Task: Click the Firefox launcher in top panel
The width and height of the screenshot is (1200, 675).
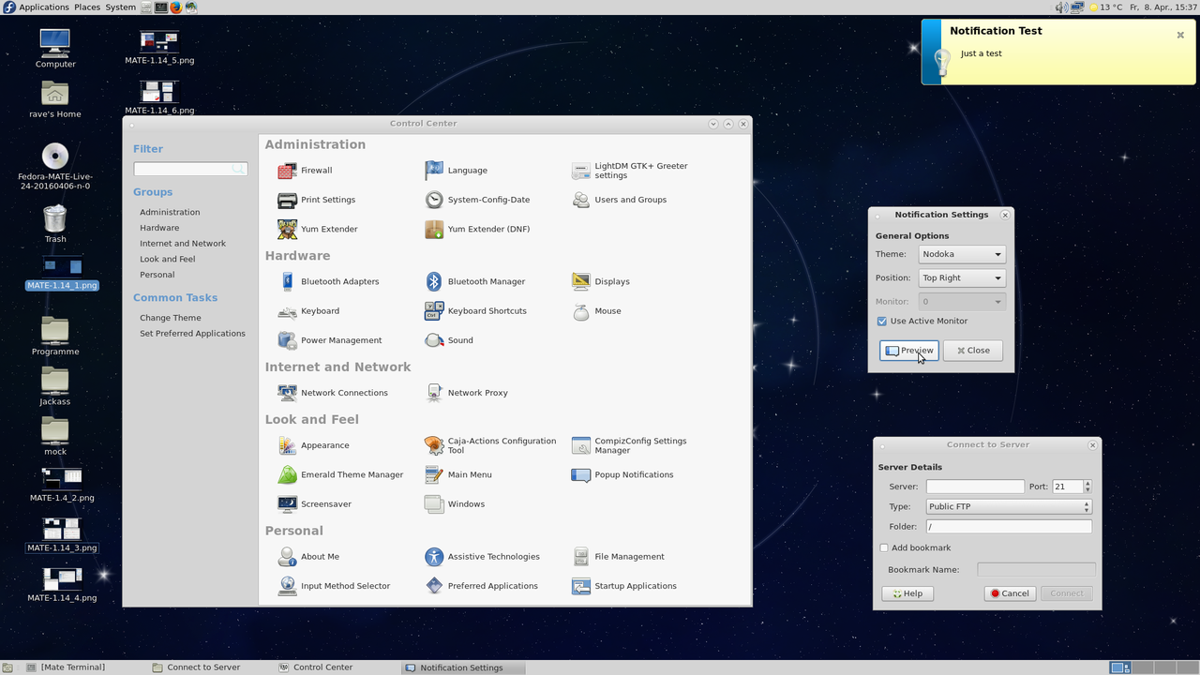Action: (x=175, y=7)
